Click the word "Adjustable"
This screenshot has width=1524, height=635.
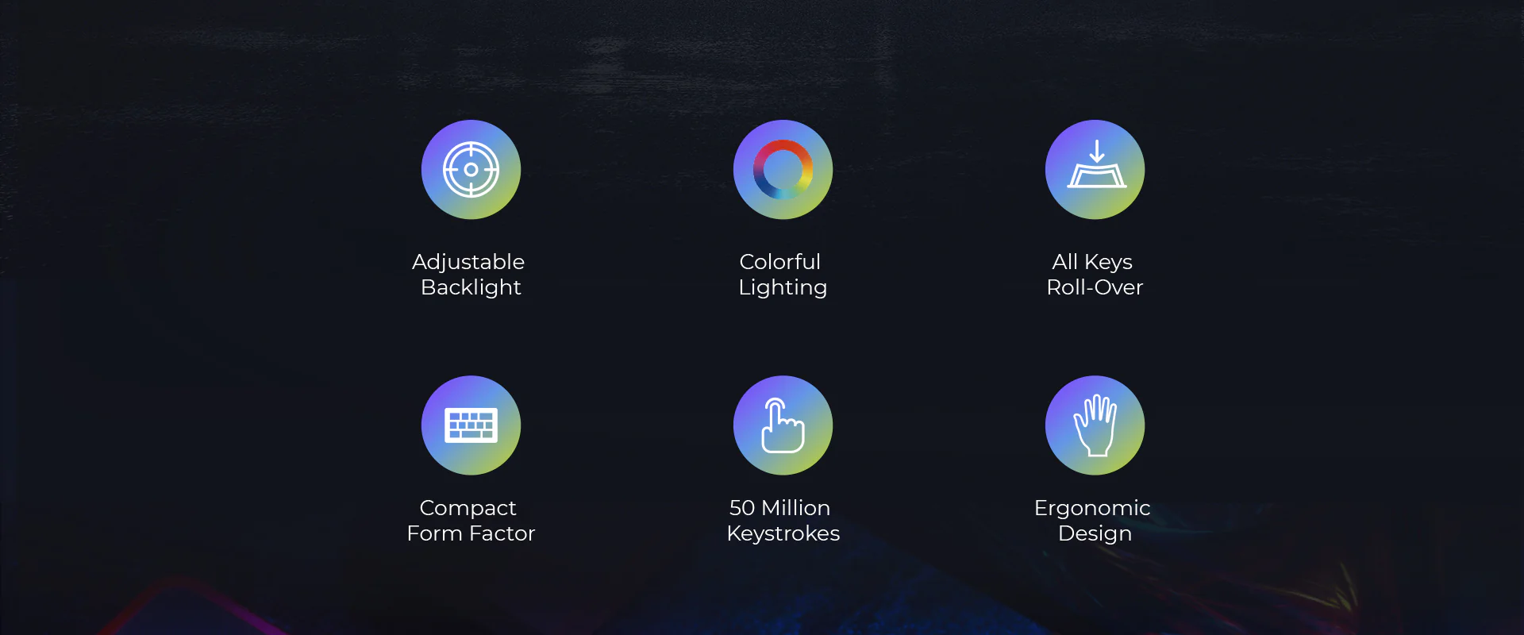(x=468, y=262)
